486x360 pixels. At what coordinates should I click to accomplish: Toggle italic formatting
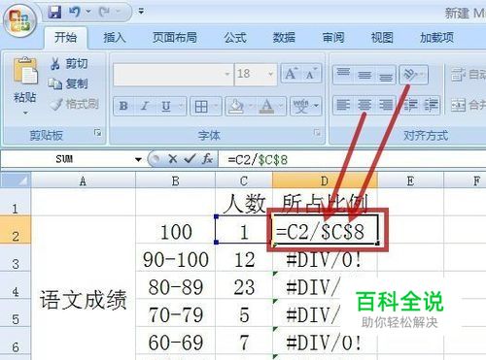[x=145, y=106]
